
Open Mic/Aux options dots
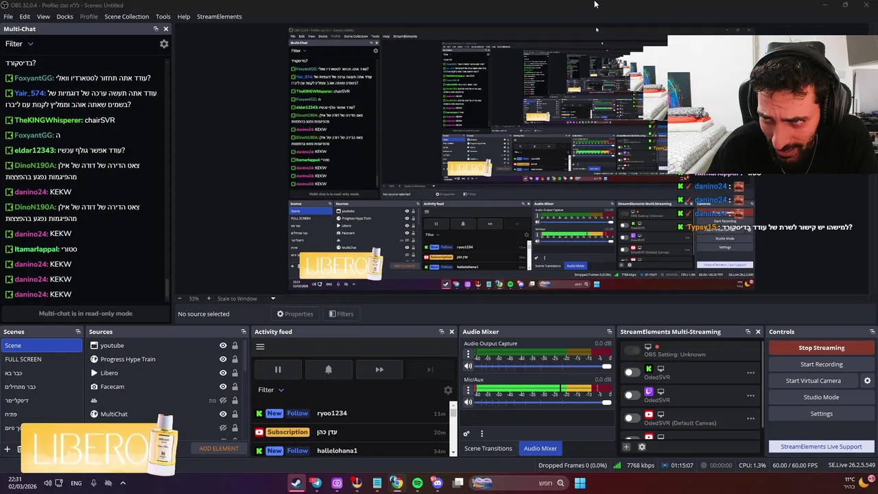click(x=468, y=390)
